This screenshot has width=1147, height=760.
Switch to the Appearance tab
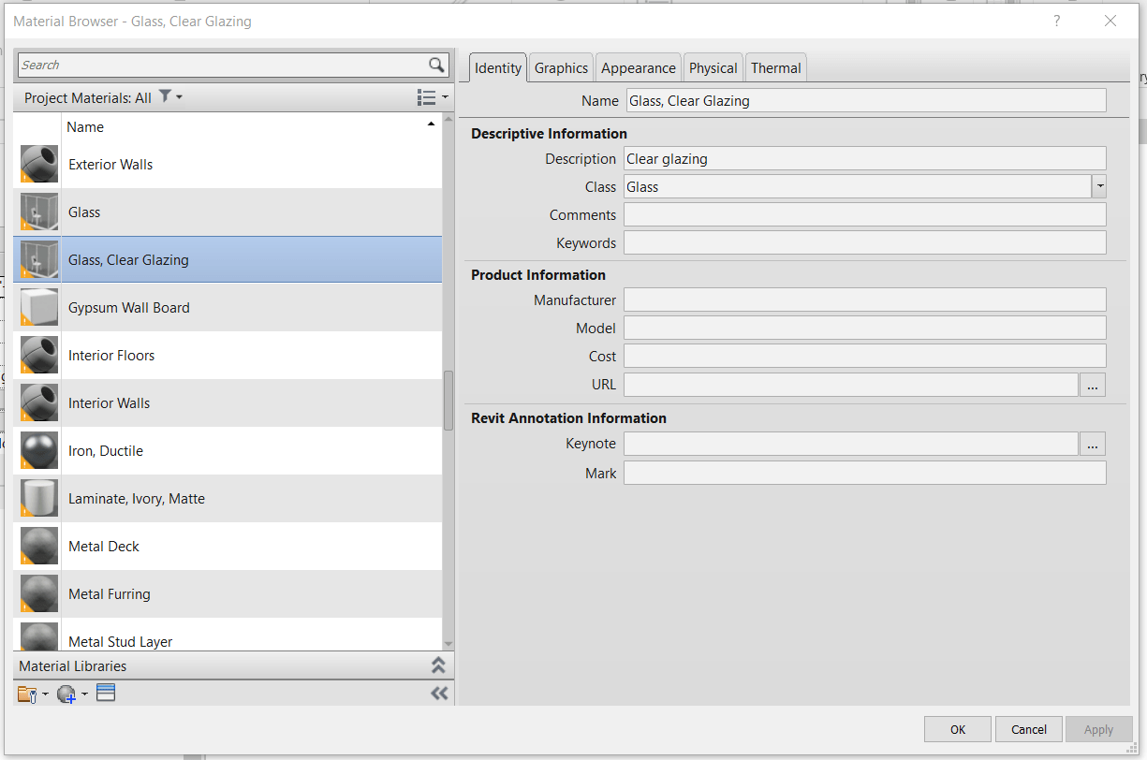(638, 66)
